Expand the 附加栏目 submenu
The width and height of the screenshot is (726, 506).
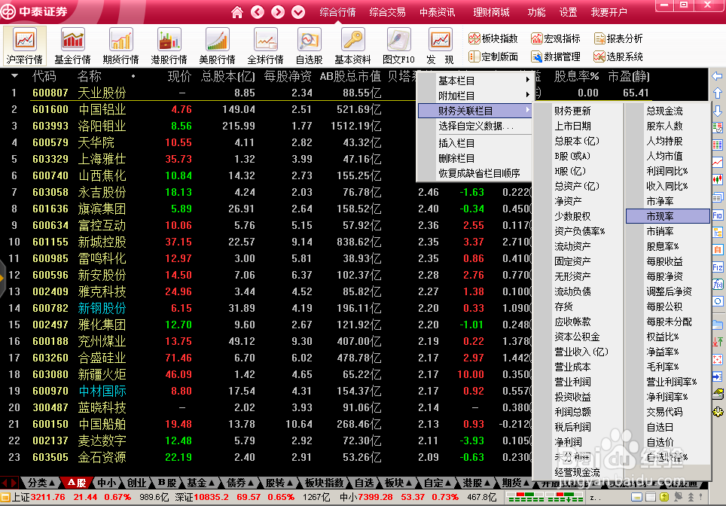(x=474, y=96)
